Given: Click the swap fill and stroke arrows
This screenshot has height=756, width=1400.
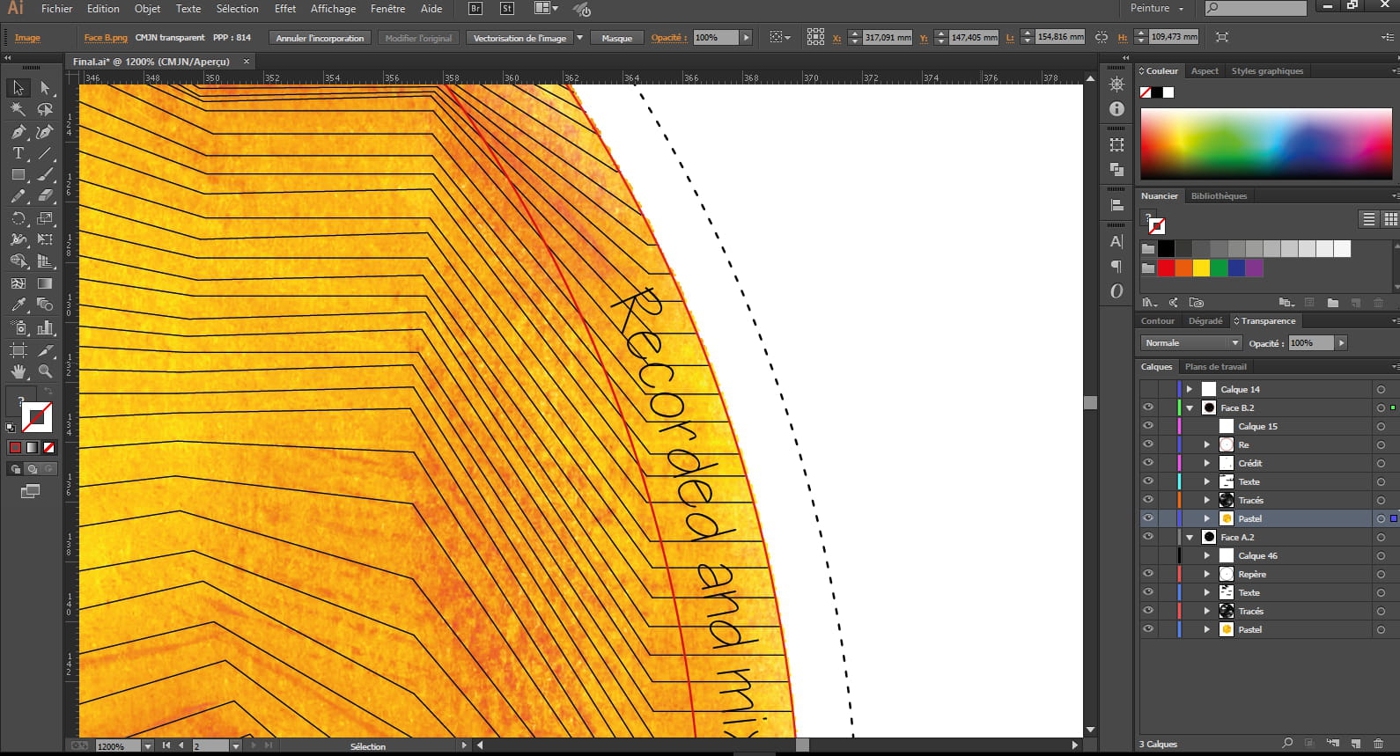Looking at the screenshot, I should click(48, 392).
